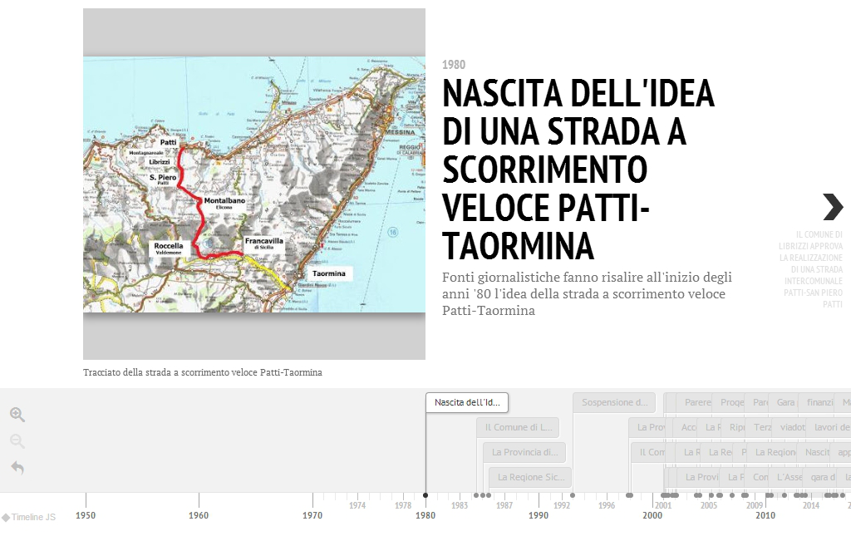Screen dimensions: 851x541
Task: Click the 1980 event dot on axis
Action: point(425,494)
